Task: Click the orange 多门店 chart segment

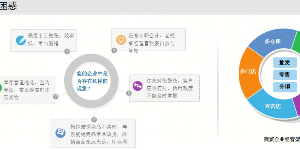Action: tap(248, 71)
